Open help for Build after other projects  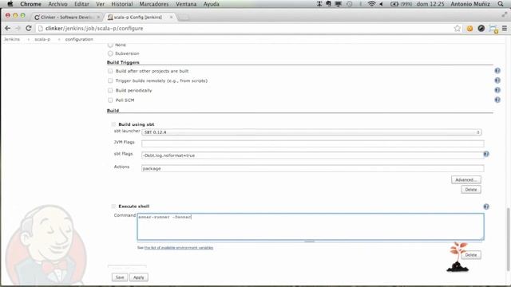497,71
